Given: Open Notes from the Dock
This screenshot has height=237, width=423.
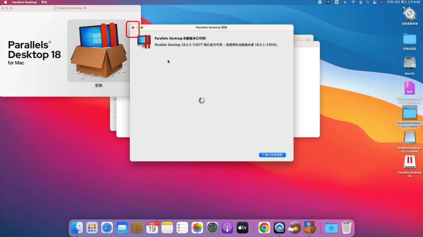Looking at the screenshot, I should click(167, 228).
